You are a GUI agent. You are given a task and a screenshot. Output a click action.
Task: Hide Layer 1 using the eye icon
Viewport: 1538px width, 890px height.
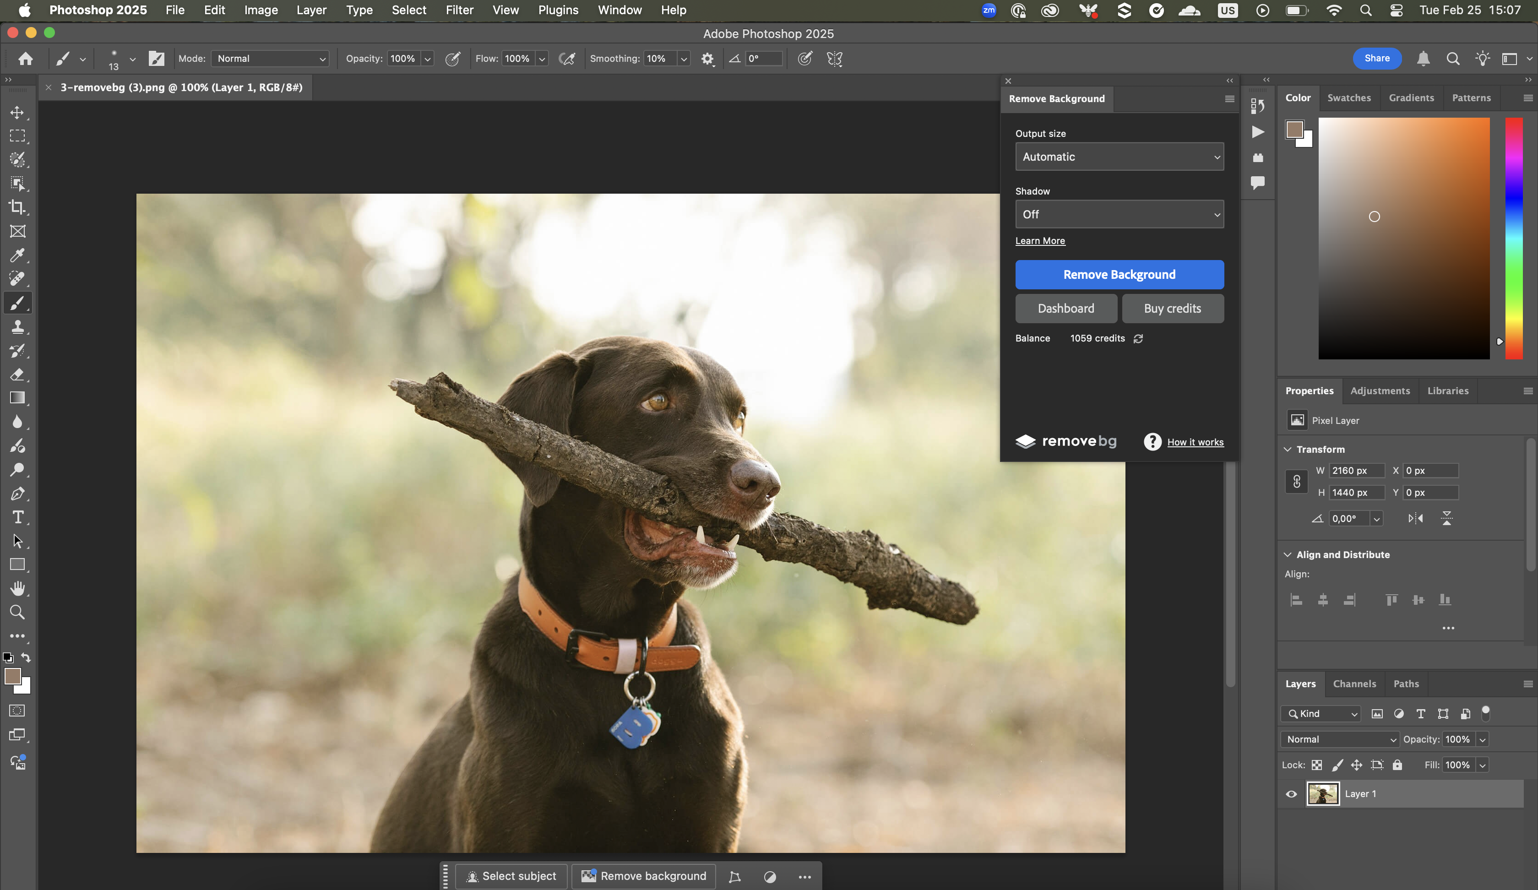(x=1291, y=794)
